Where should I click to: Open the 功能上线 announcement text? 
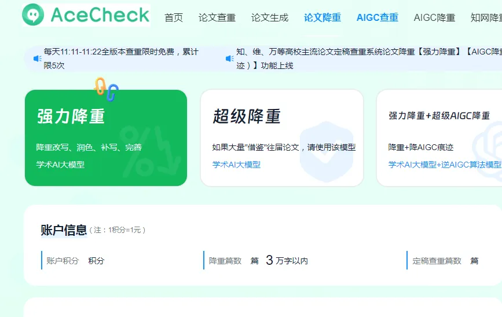[x=369, y=59]
